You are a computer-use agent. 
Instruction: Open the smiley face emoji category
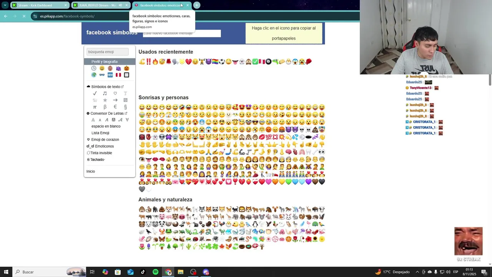click(102, 68)
